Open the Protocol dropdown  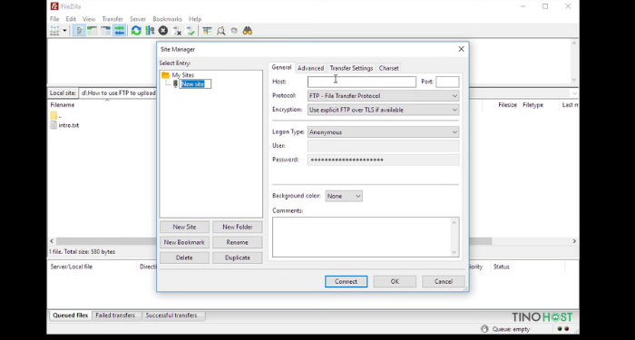click(383, 96)
